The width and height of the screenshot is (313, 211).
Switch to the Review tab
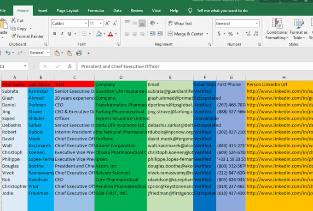[x=137, y=11]
